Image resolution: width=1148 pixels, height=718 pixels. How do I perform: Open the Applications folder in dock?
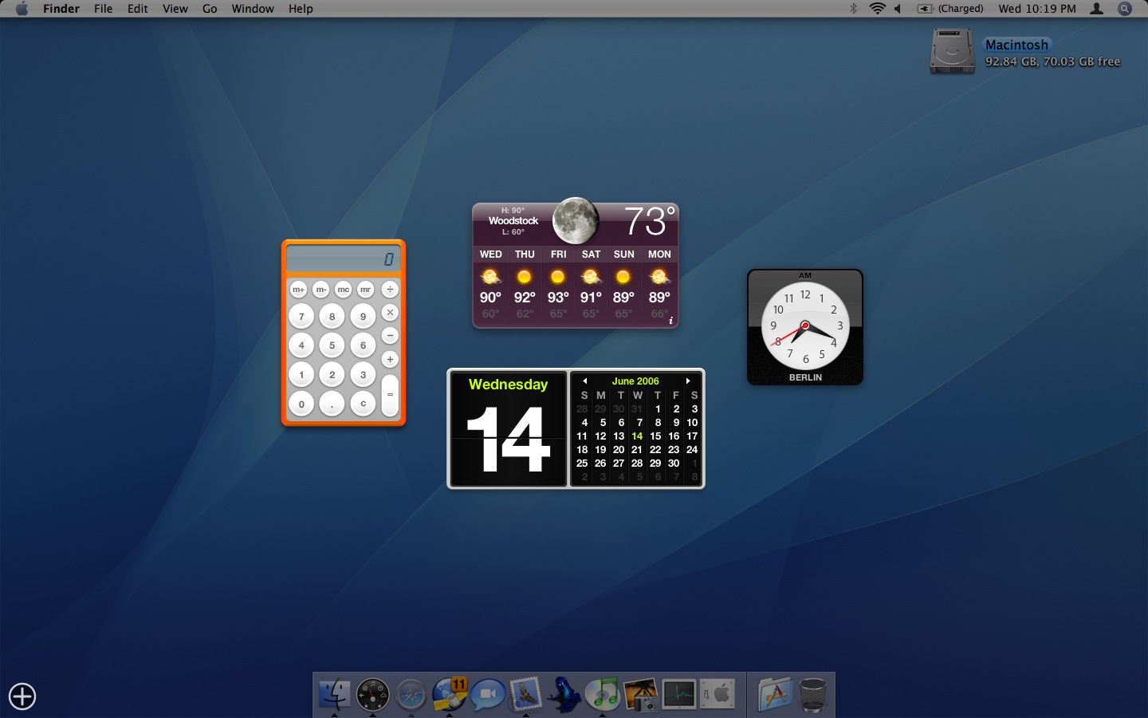775,694
